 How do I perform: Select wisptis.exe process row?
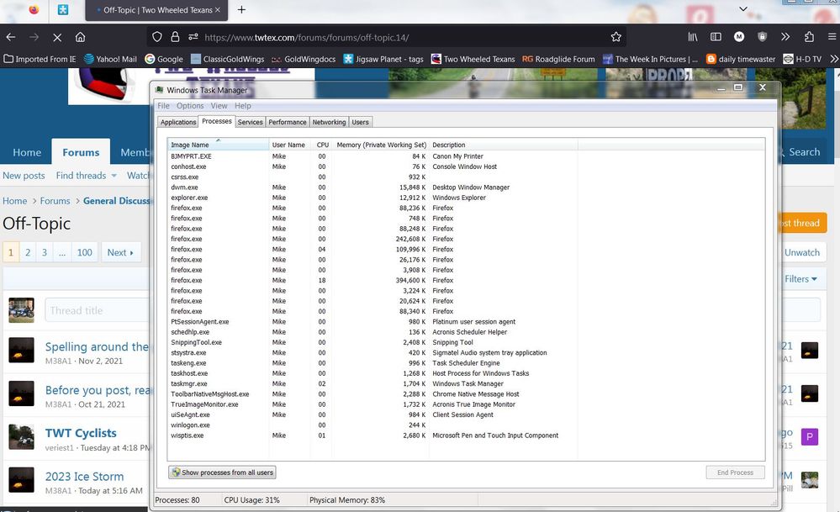coord(466,435)
